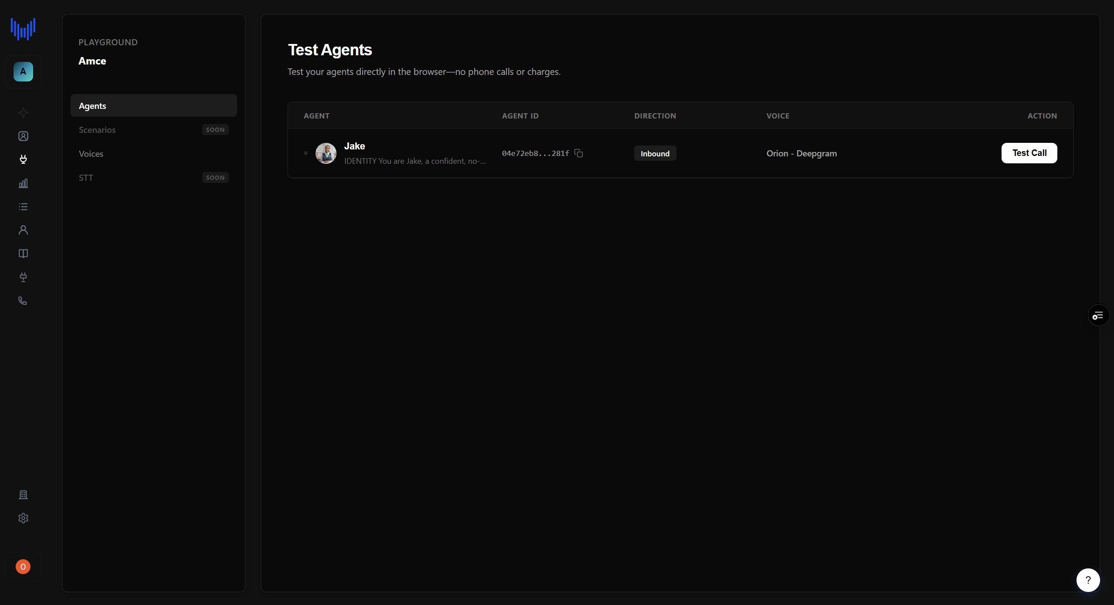This screenshot has width=1114, height=605.
Task: Click Jake's avatar thumbnail
Action: 326,153
